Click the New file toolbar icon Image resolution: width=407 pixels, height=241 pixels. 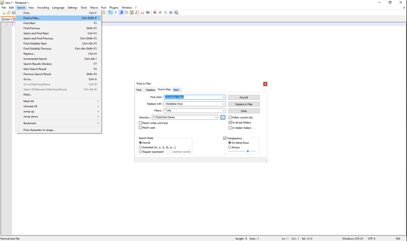pyautogui.click(x=3, y=13)
